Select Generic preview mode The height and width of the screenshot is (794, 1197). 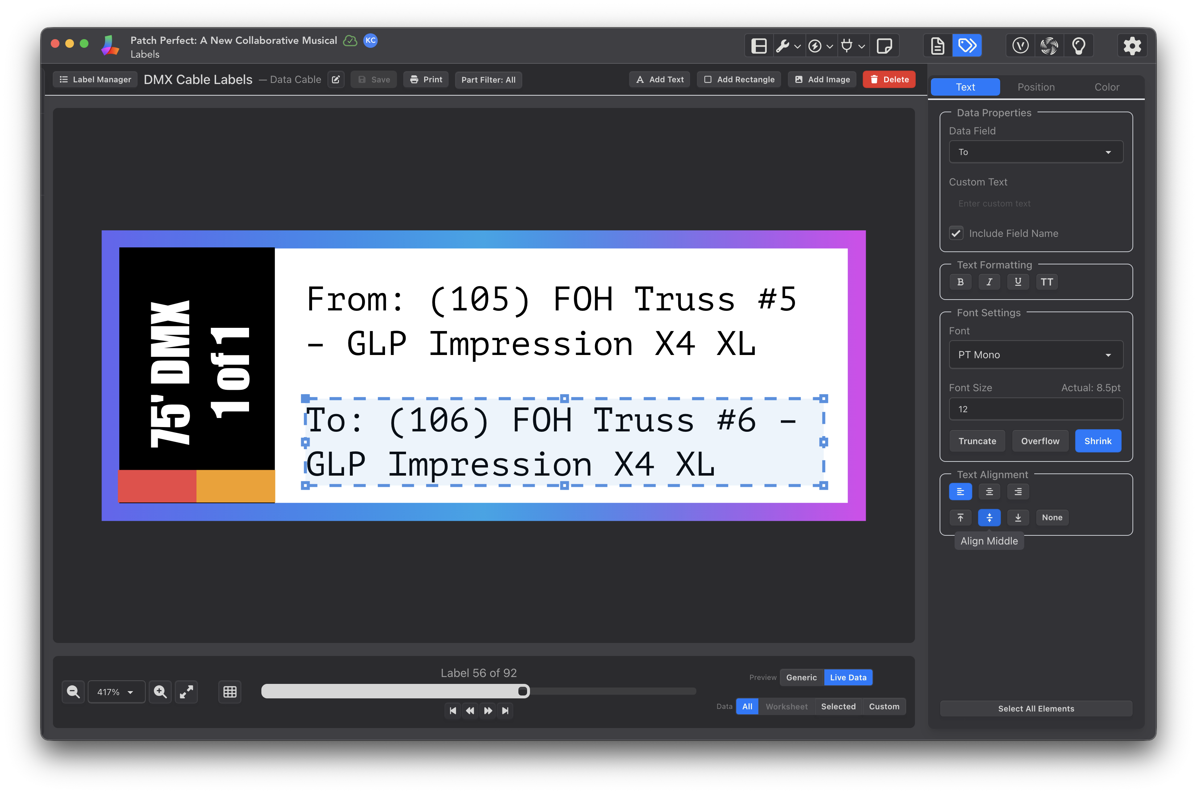pyautogui.click(x=801, y=677)
